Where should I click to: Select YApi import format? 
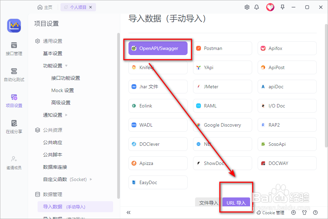222,67
